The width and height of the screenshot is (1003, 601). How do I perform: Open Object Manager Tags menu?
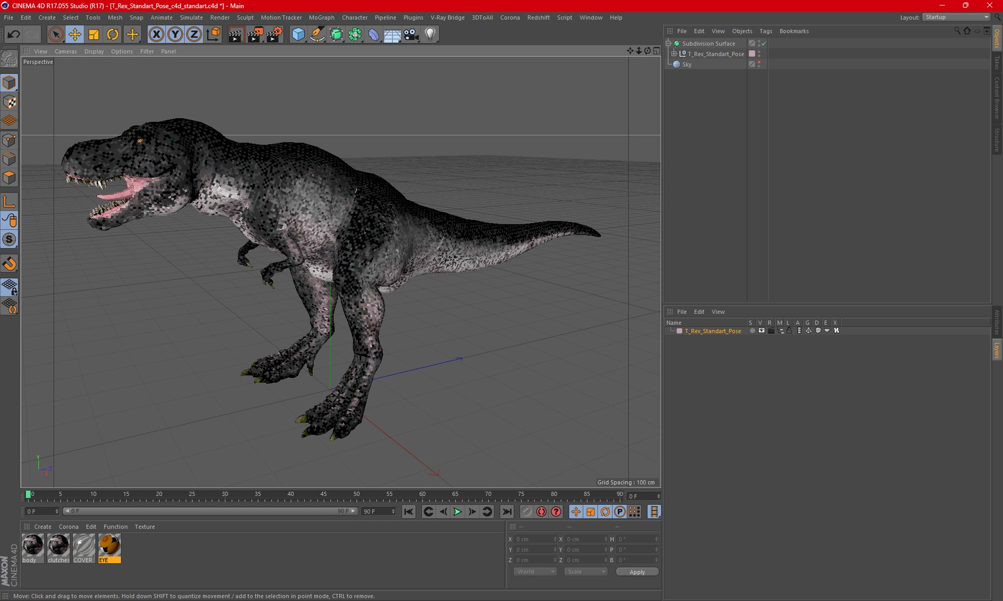click(x=766, y=31)
